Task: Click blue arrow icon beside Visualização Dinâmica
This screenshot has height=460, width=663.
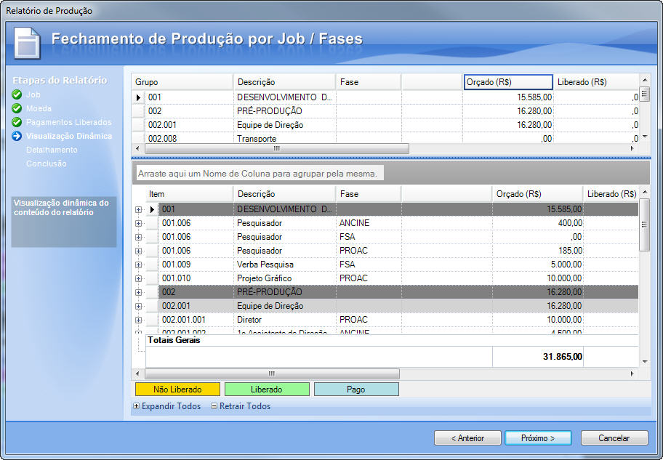Action: (x=17, y=136)
